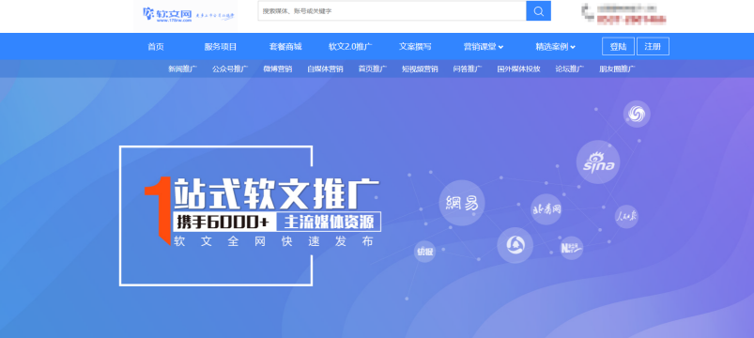Viewport: 754px width, 338px height.
Task: Click the 软文全网快速发布 banner text
Action: click(x=274, y=241)
